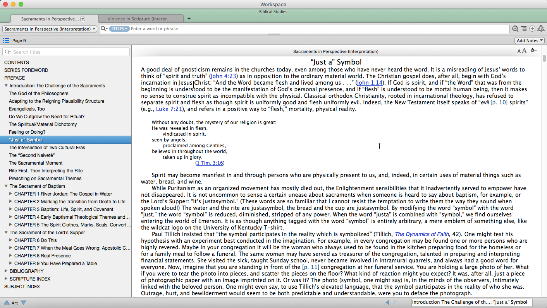Select The God of the Philosophers
The height and width of the screenshot is (308, 547).
[x=39, y=94]
